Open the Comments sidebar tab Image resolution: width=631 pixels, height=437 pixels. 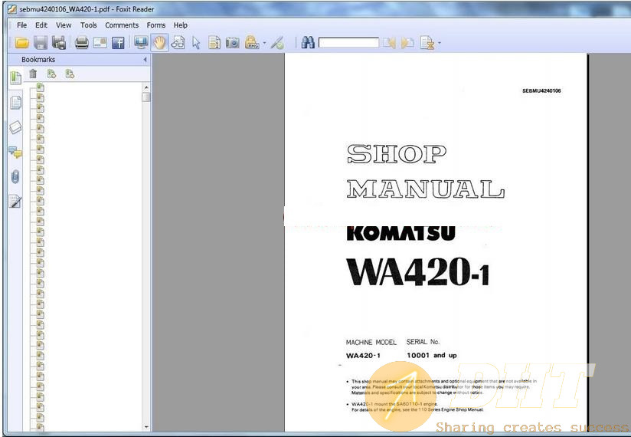(x=15, y=153)
